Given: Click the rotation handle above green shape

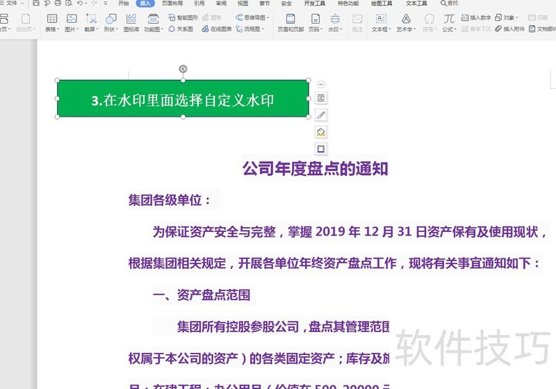Looking at the screenshot, I should pyautogui.click(x=183, y=69).
